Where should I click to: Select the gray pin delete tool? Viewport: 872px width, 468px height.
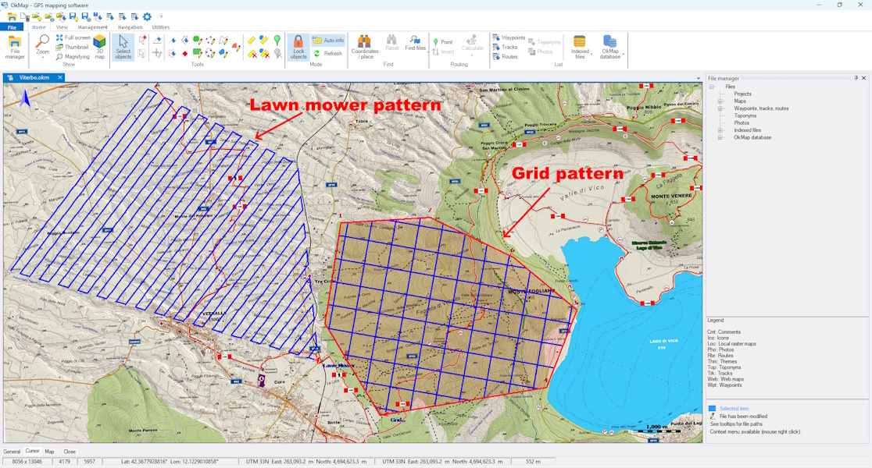click(x=277, y=53)
